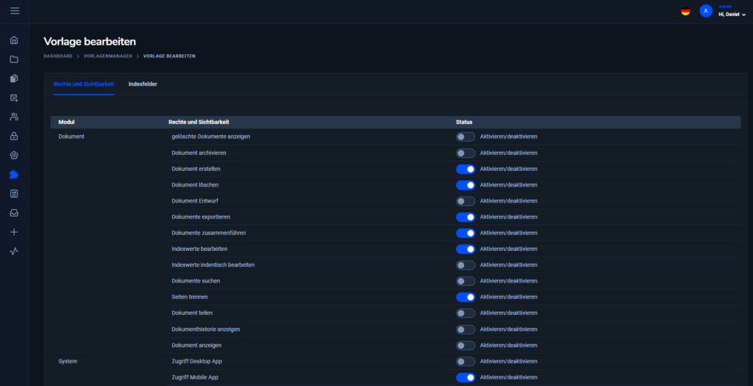753x386 pixels.
Task: Go to DASHBOARD breadcrumb
Action: (x=58, y=56)
